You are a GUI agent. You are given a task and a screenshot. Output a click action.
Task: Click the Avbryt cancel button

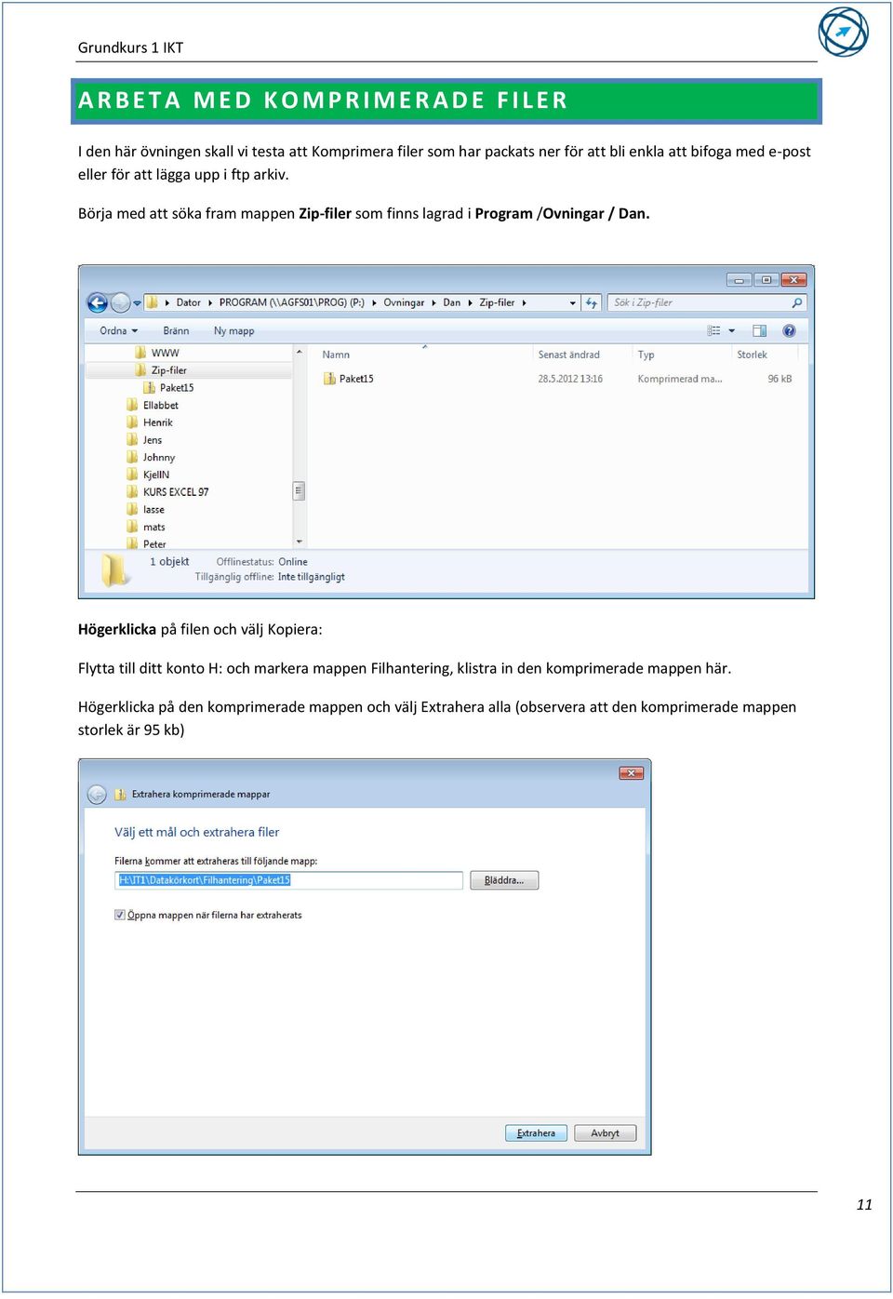pos(605,1133)
